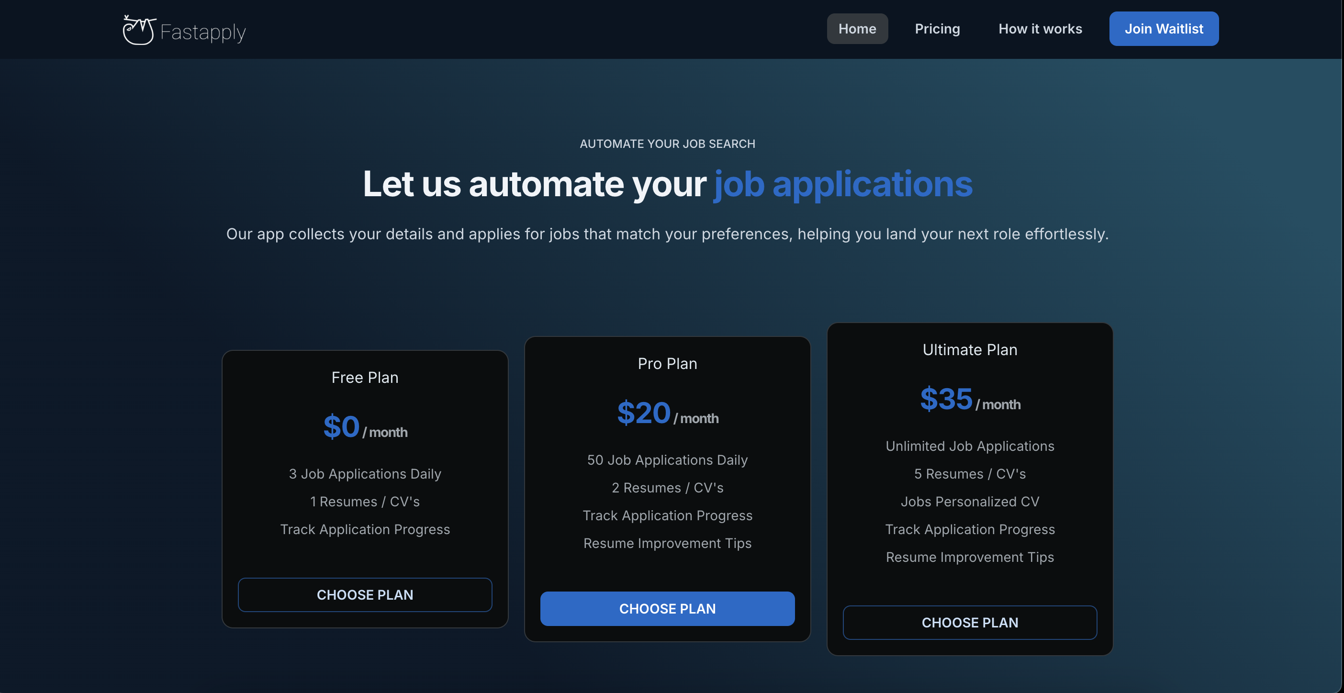Open the Home nav item
This screenshot has height=693, width=1344.
coord(857,29)
